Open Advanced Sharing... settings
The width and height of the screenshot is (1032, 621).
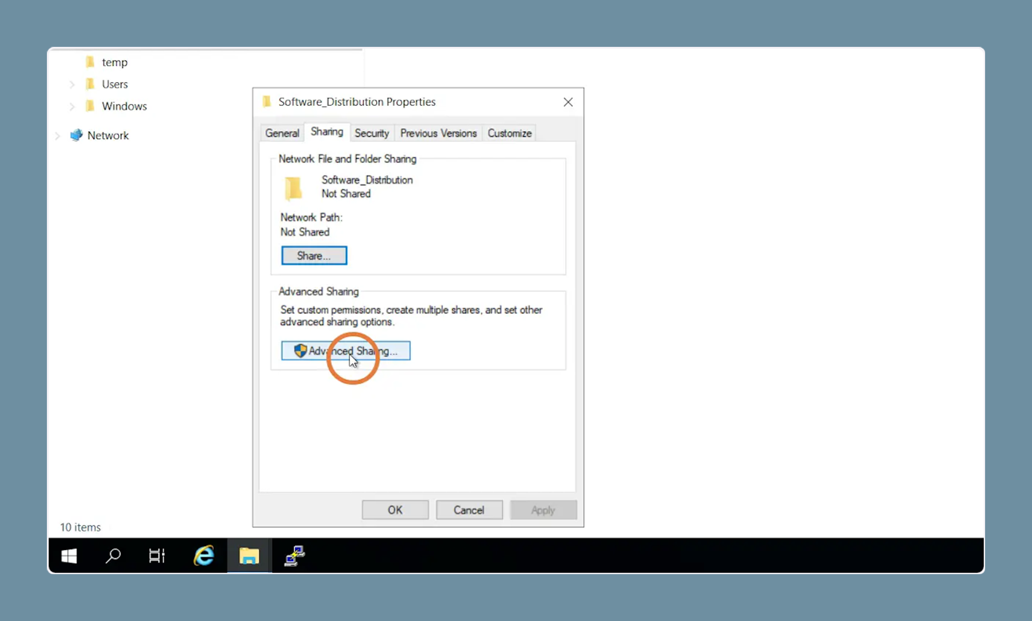pyautogui.click(x=346, y=351)
